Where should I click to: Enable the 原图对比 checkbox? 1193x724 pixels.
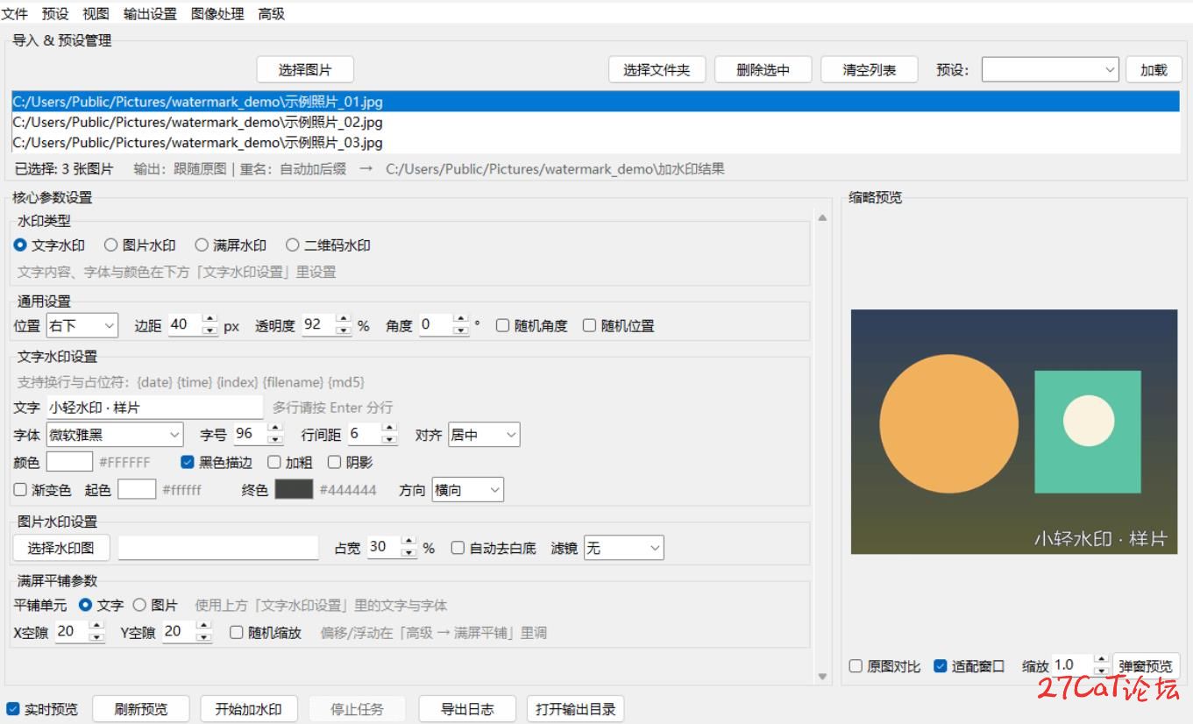pos(885,666)
